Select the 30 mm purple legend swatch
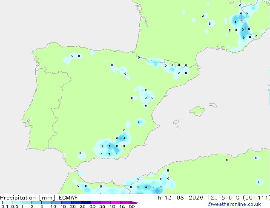This screenshot has height=208, width=270. [x=96, y=202]
